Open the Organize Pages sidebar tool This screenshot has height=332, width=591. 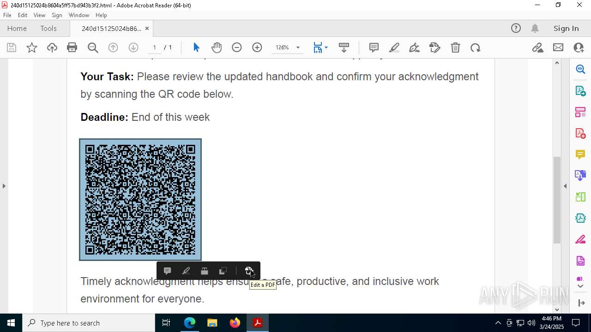[x=580, y=112]
